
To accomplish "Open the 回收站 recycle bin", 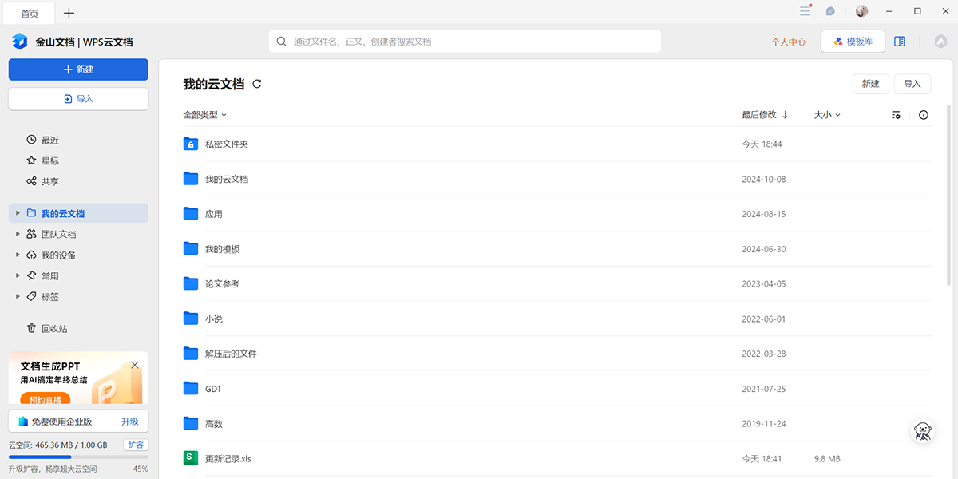I will 54,328.
